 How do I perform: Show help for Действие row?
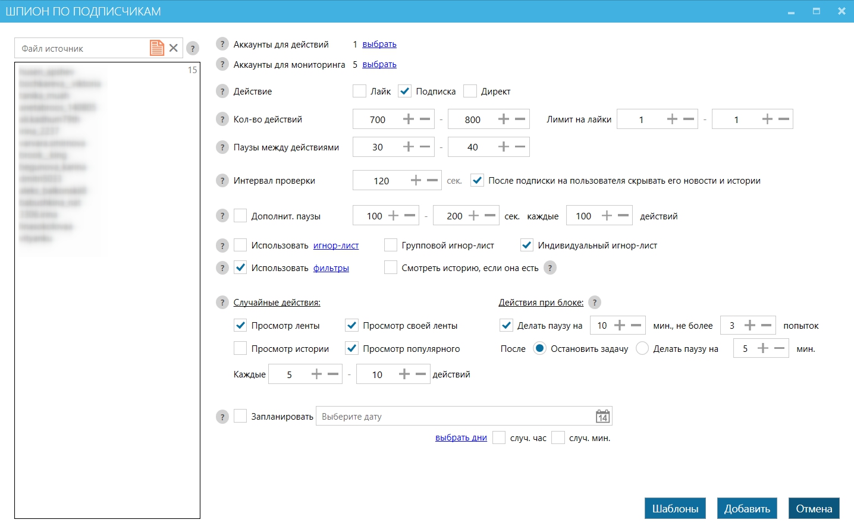tap(222, 91)
